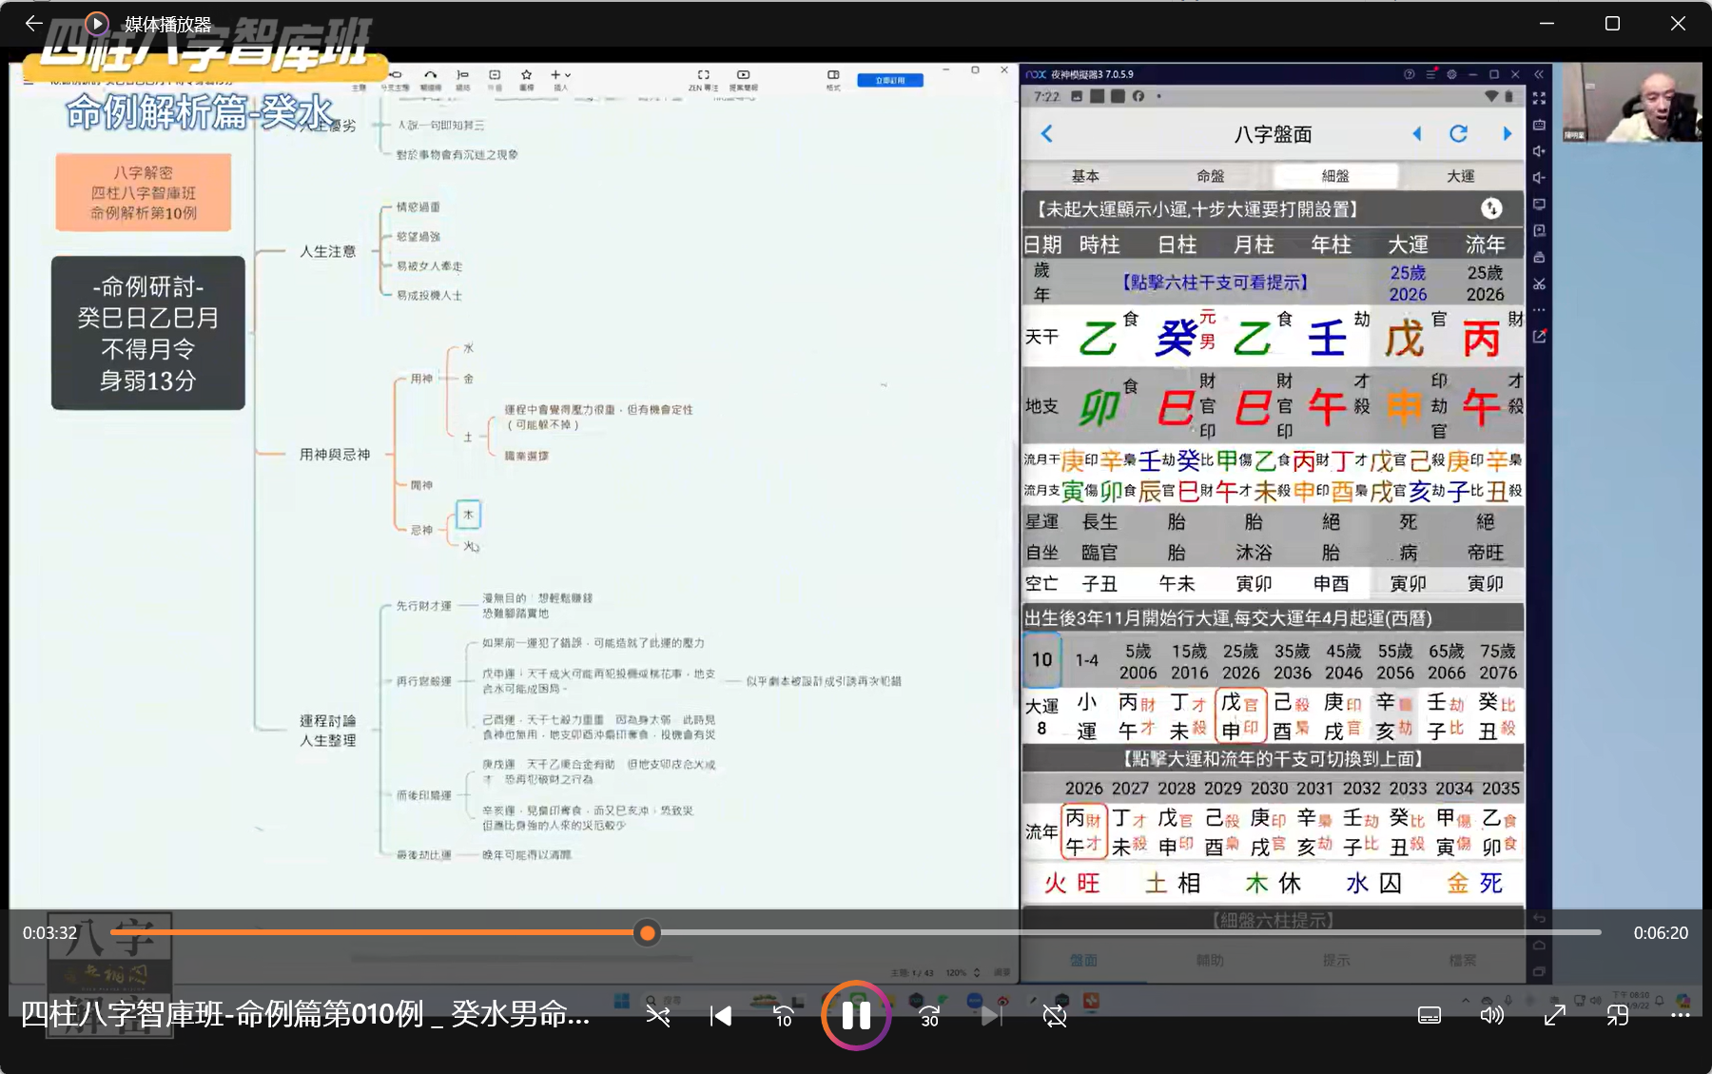Collapse the Nox sidebar with double chevron
This screenshot has height=1074, width=1712.
click(1539, 74)
